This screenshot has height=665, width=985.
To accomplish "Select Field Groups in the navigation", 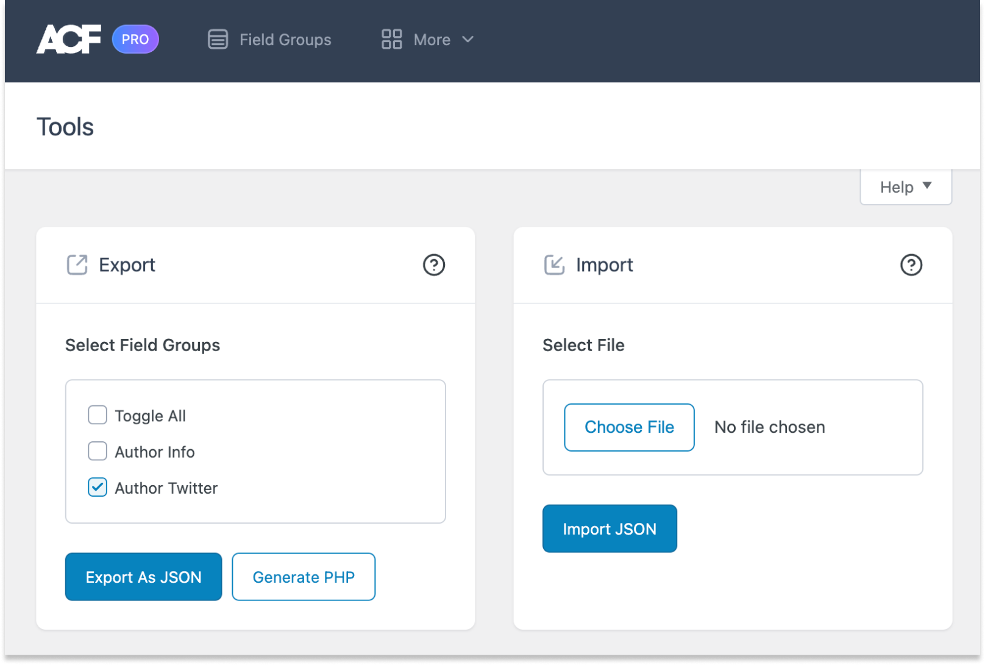I will pos(285,39).
